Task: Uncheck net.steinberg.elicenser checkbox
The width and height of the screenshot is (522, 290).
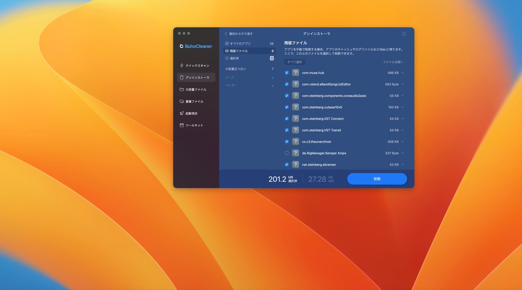Action: coord(287,165)
